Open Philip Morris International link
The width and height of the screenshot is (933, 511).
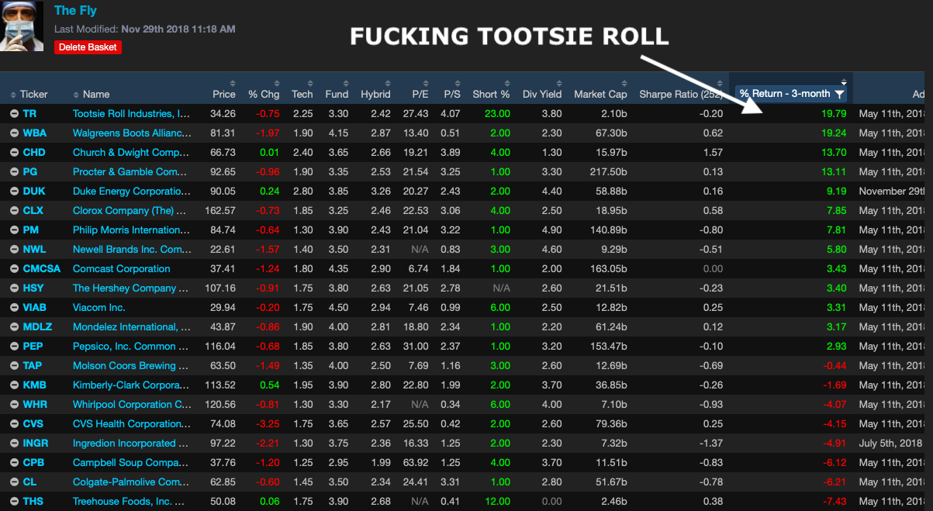click(131, 230)
